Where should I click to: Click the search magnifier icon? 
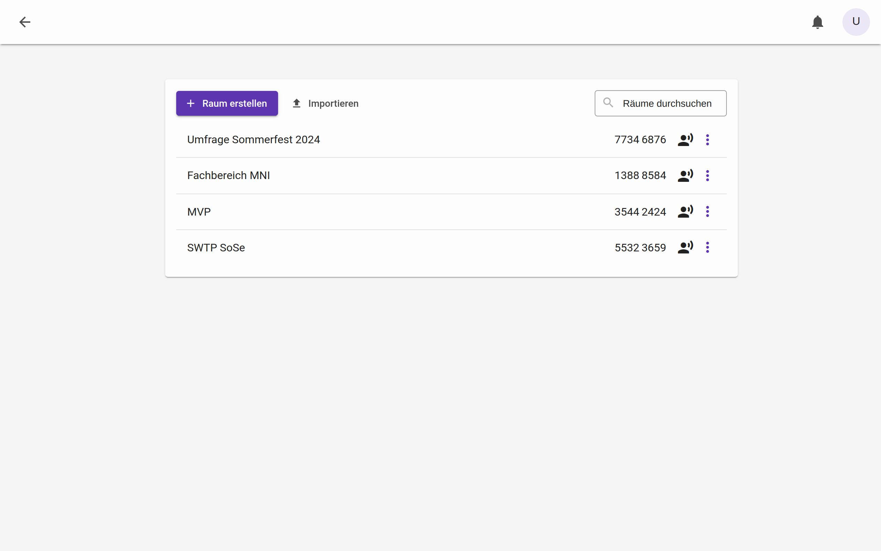tap(608, 103)
